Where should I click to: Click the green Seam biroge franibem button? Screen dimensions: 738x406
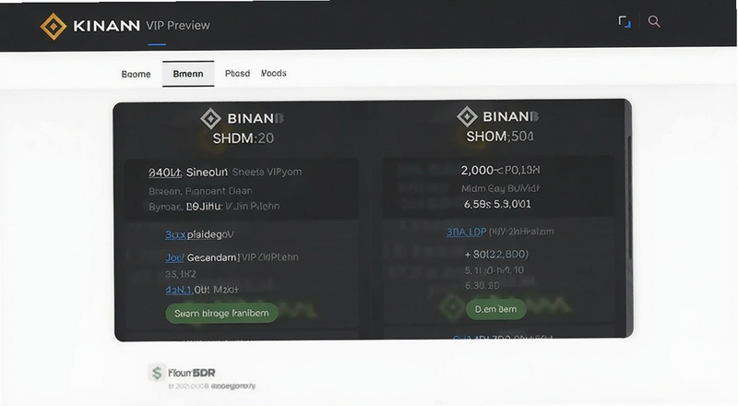221,313
